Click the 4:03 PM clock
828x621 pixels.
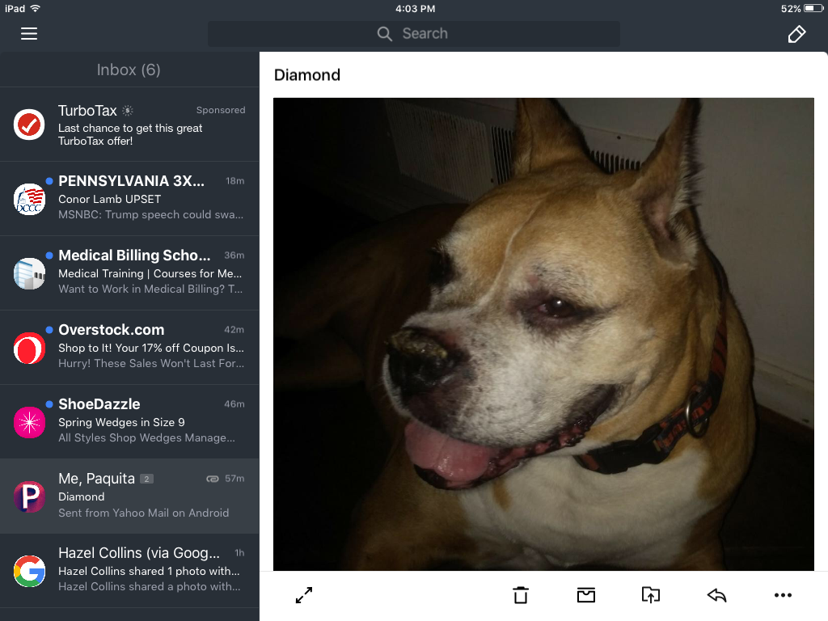[x=415, y=8]
